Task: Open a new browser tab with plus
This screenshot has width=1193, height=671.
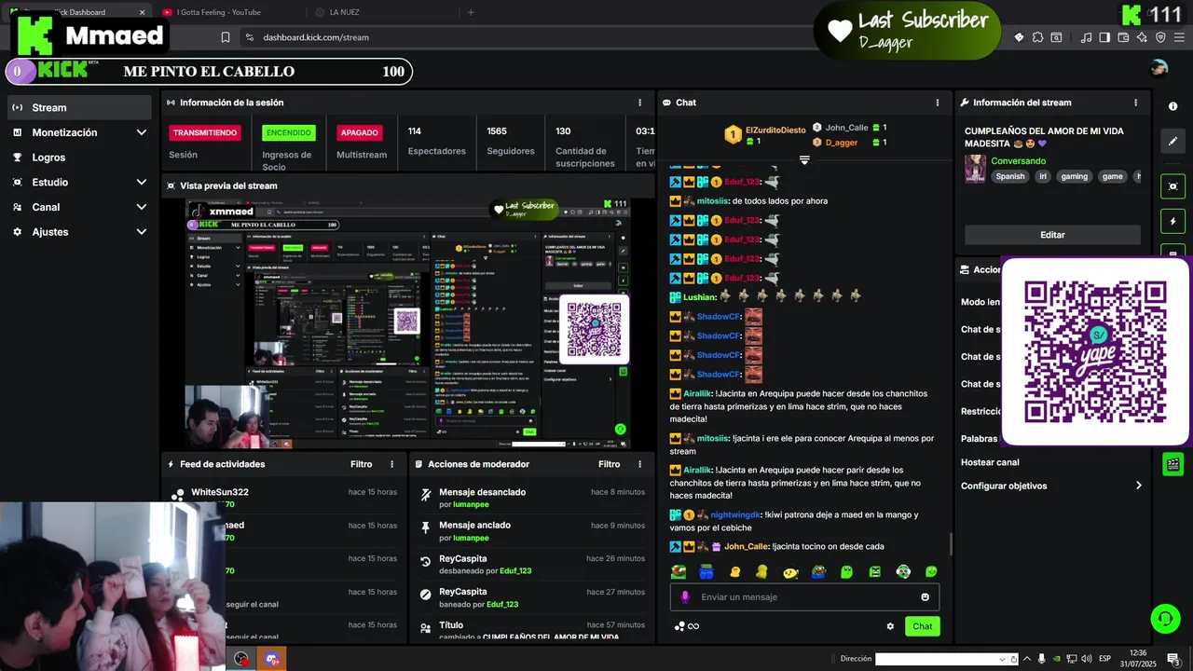Action: (471, 12)
